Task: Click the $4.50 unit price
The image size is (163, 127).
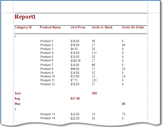Action: [74, 49]
